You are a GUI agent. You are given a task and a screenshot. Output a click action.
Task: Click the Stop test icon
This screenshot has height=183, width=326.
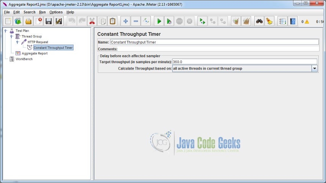click(179, 21)
